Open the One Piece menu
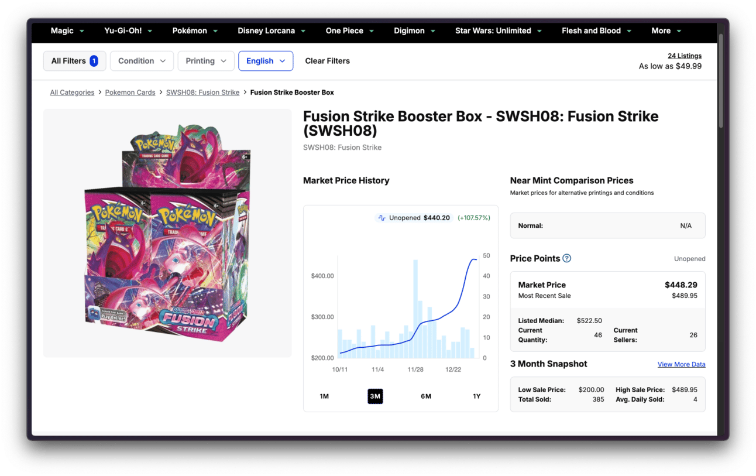The height and width of the screenshot is (476, 756). point(350,31)
